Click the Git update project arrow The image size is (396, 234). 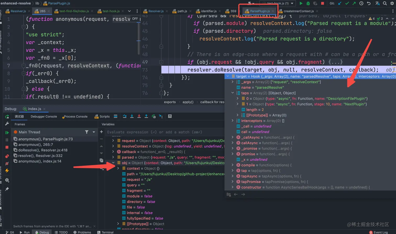(340, 3)
